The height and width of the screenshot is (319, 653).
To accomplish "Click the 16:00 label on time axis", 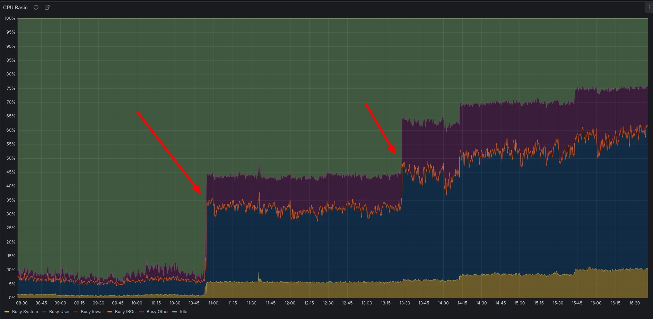I will pyautogui.click(x=596, y=303).
